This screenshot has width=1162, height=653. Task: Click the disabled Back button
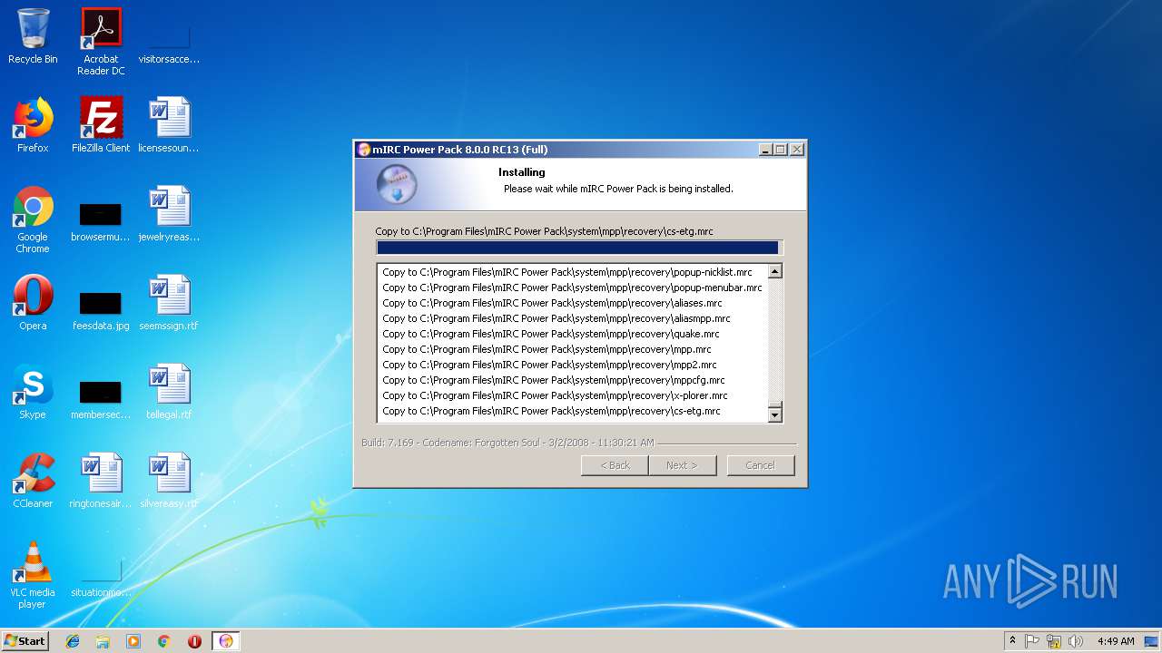coord(615,465)
